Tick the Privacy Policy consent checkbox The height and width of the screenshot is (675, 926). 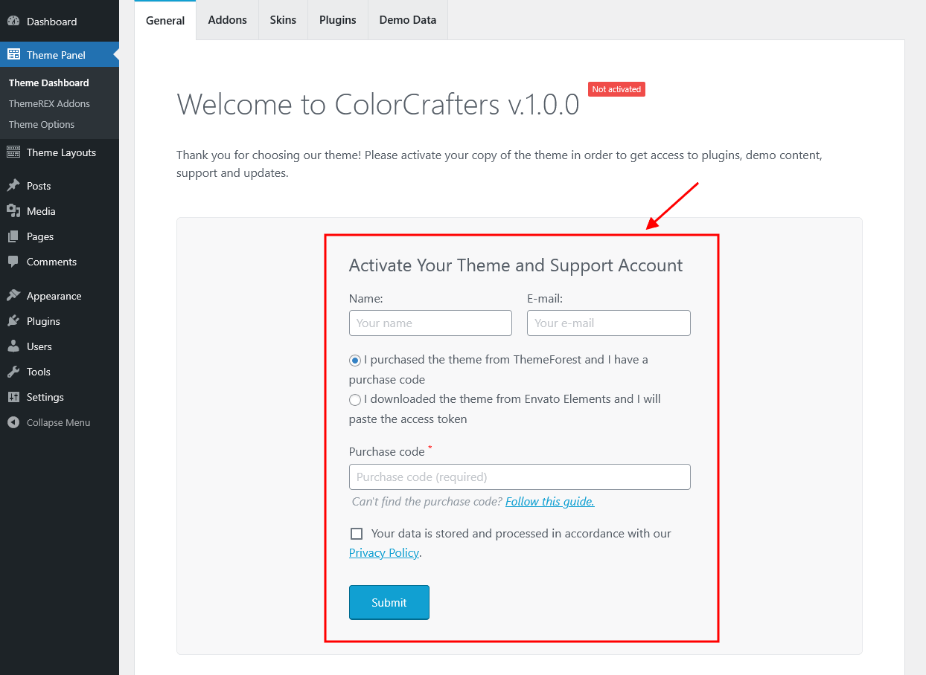(x=357, y=534)
